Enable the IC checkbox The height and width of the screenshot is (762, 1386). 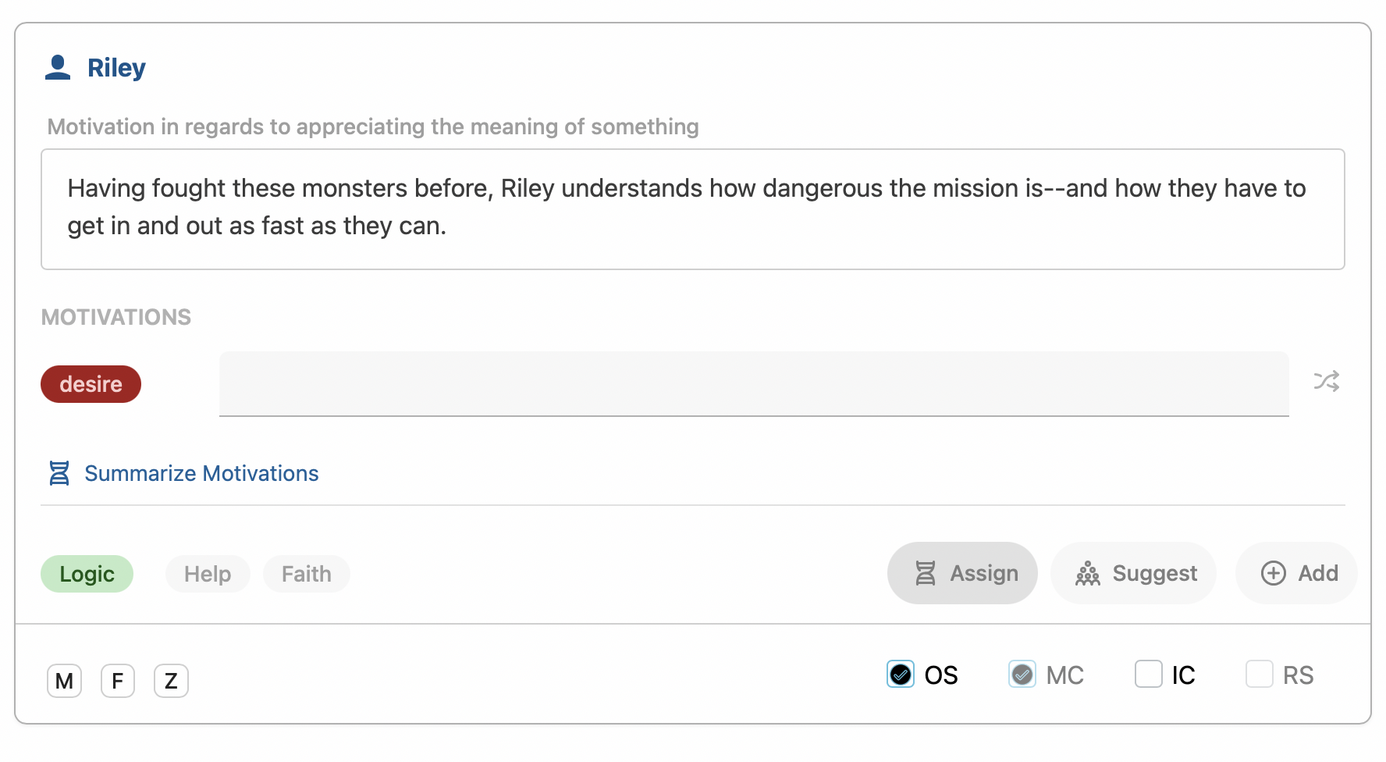click(x=1149, y=674)
